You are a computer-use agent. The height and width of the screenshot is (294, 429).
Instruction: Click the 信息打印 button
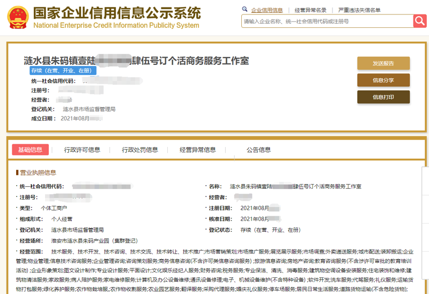click(383, 97)
